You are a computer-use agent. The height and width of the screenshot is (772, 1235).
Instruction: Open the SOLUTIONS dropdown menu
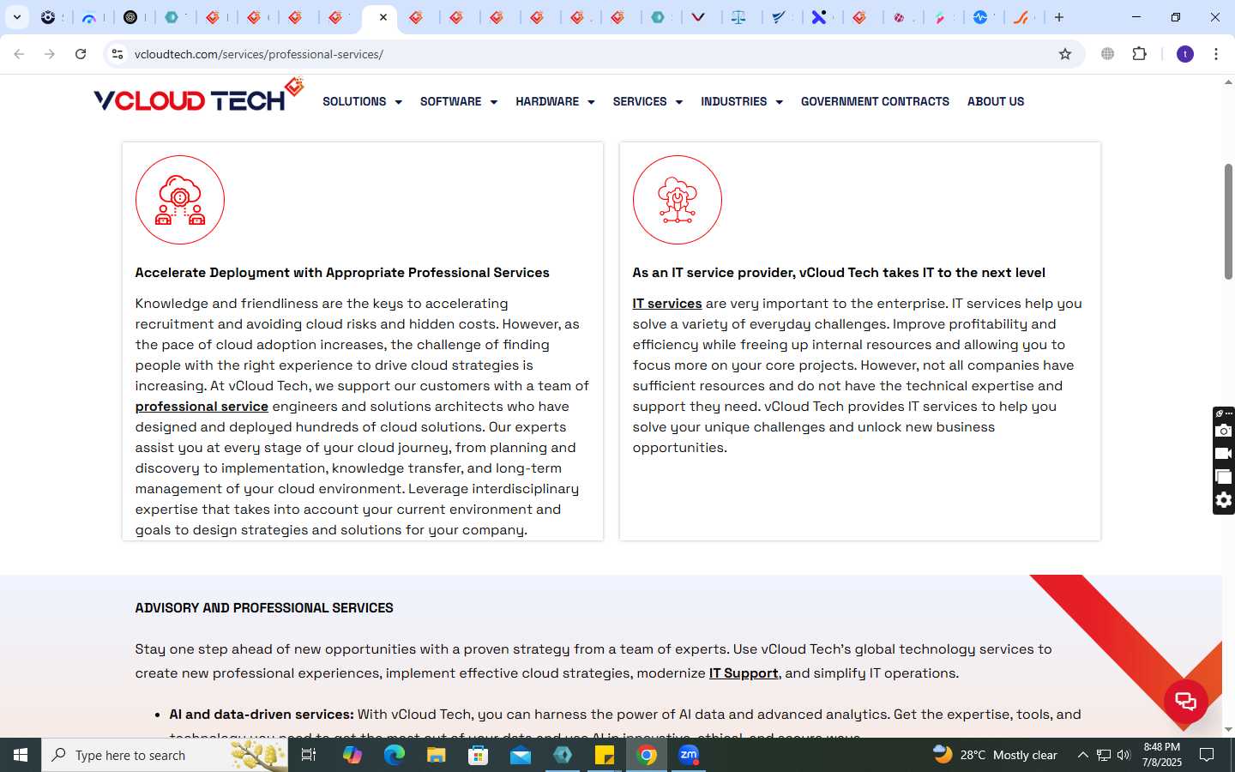point(362,101)
